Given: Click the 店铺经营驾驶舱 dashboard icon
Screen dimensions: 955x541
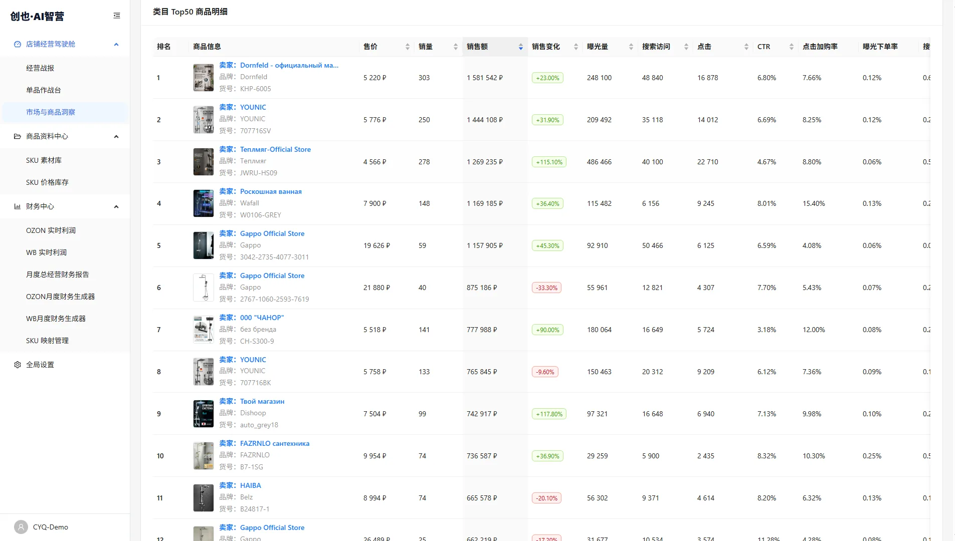Looking at the screenshot, I should coord(18,44).
